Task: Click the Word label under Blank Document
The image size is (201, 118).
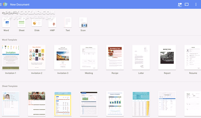Action: coord(6,30)
